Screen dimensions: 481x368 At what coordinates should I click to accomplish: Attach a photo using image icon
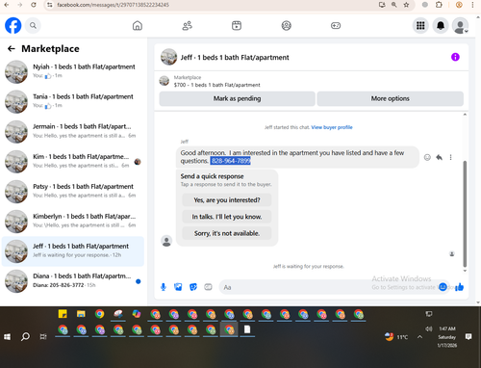coord(178,287)
